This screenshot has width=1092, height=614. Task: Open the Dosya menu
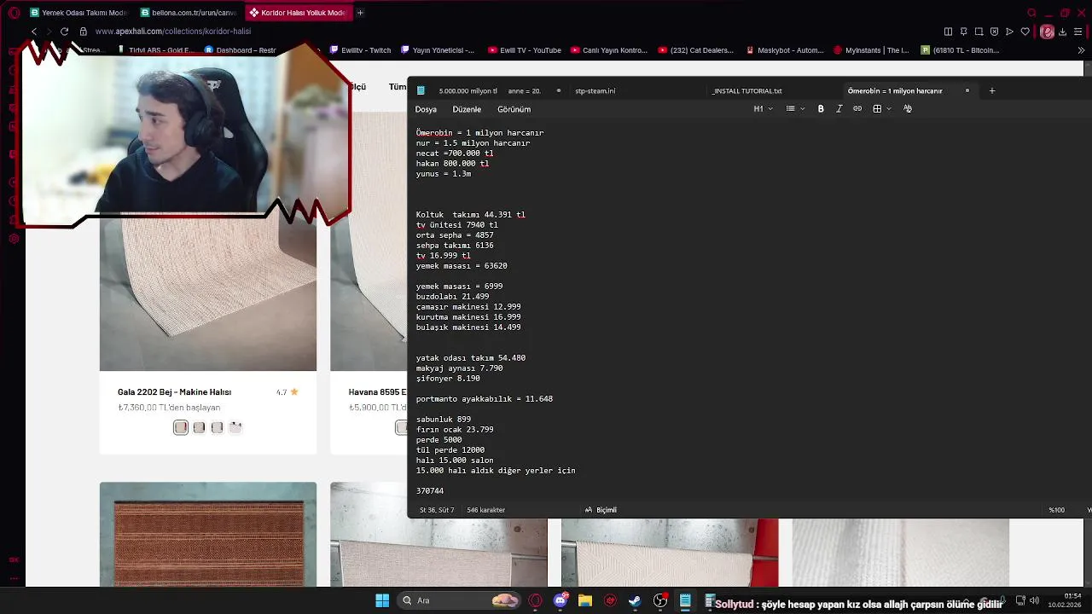(x=426, y=109)
